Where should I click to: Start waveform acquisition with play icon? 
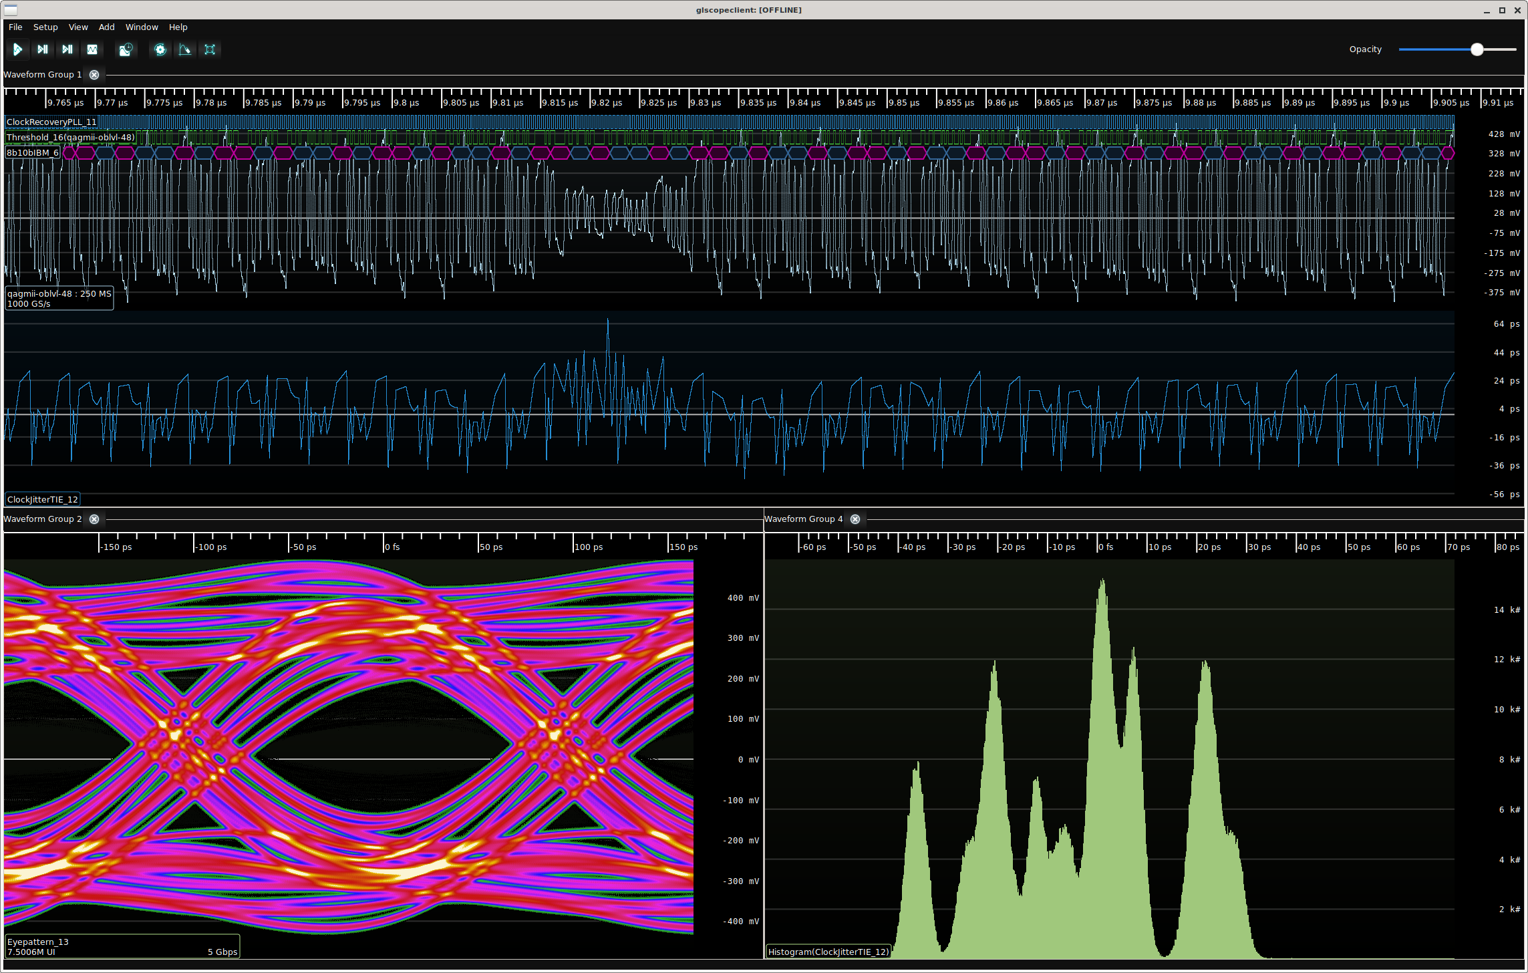pyautogui.click(x=18, y=49)
